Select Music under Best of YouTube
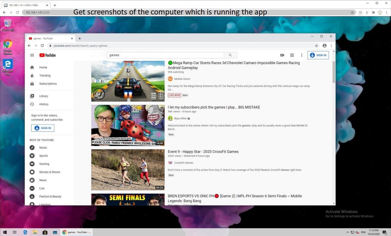391x236 pixels. 43,148
